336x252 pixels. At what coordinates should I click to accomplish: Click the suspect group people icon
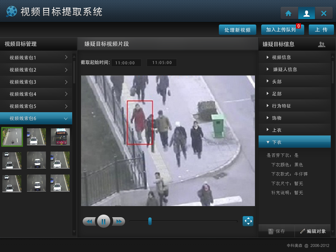coord(322,44)
